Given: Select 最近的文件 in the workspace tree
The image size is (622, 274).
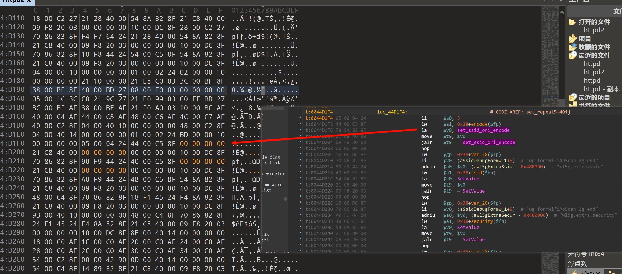Looking at the screenshot, I should point(594,55).
